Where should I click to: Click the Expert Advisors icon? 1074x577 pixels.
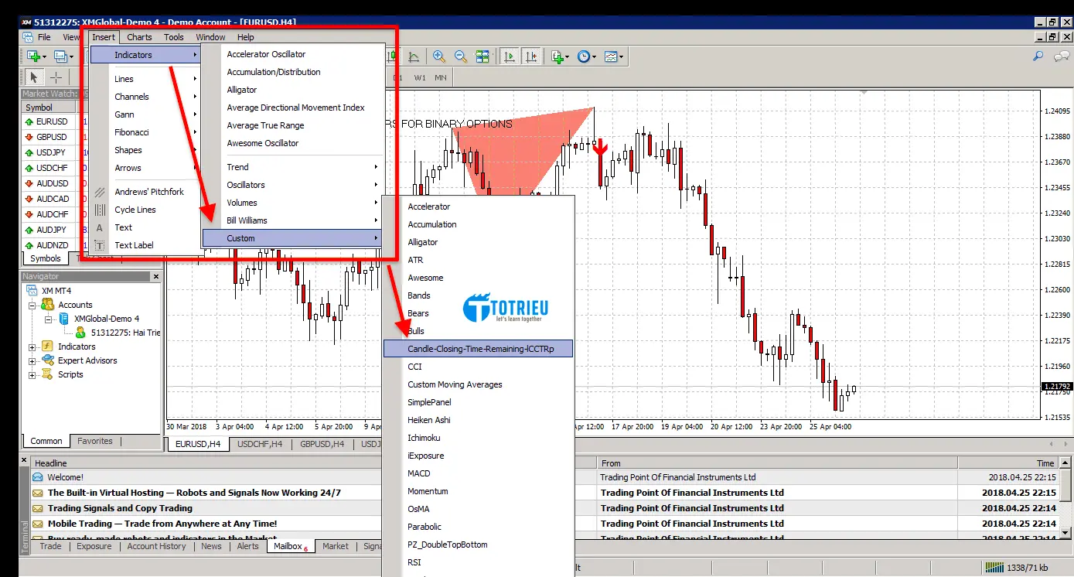47,360
